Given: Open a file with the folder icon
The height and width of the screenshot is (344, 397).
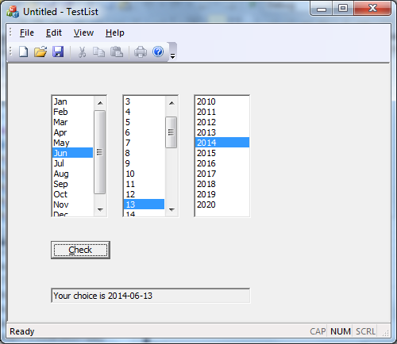Looking at the screenshot, I should pyautogui.click(x=40, y=52).
